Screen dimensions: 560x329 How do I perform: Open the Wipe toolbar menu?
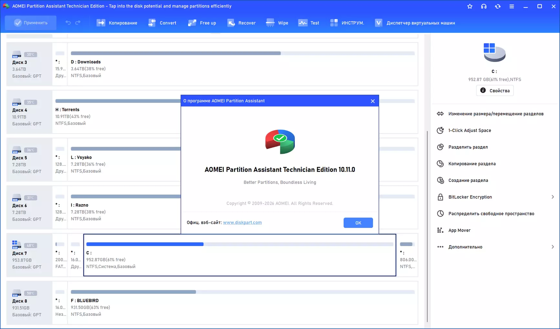pos(277,23)
